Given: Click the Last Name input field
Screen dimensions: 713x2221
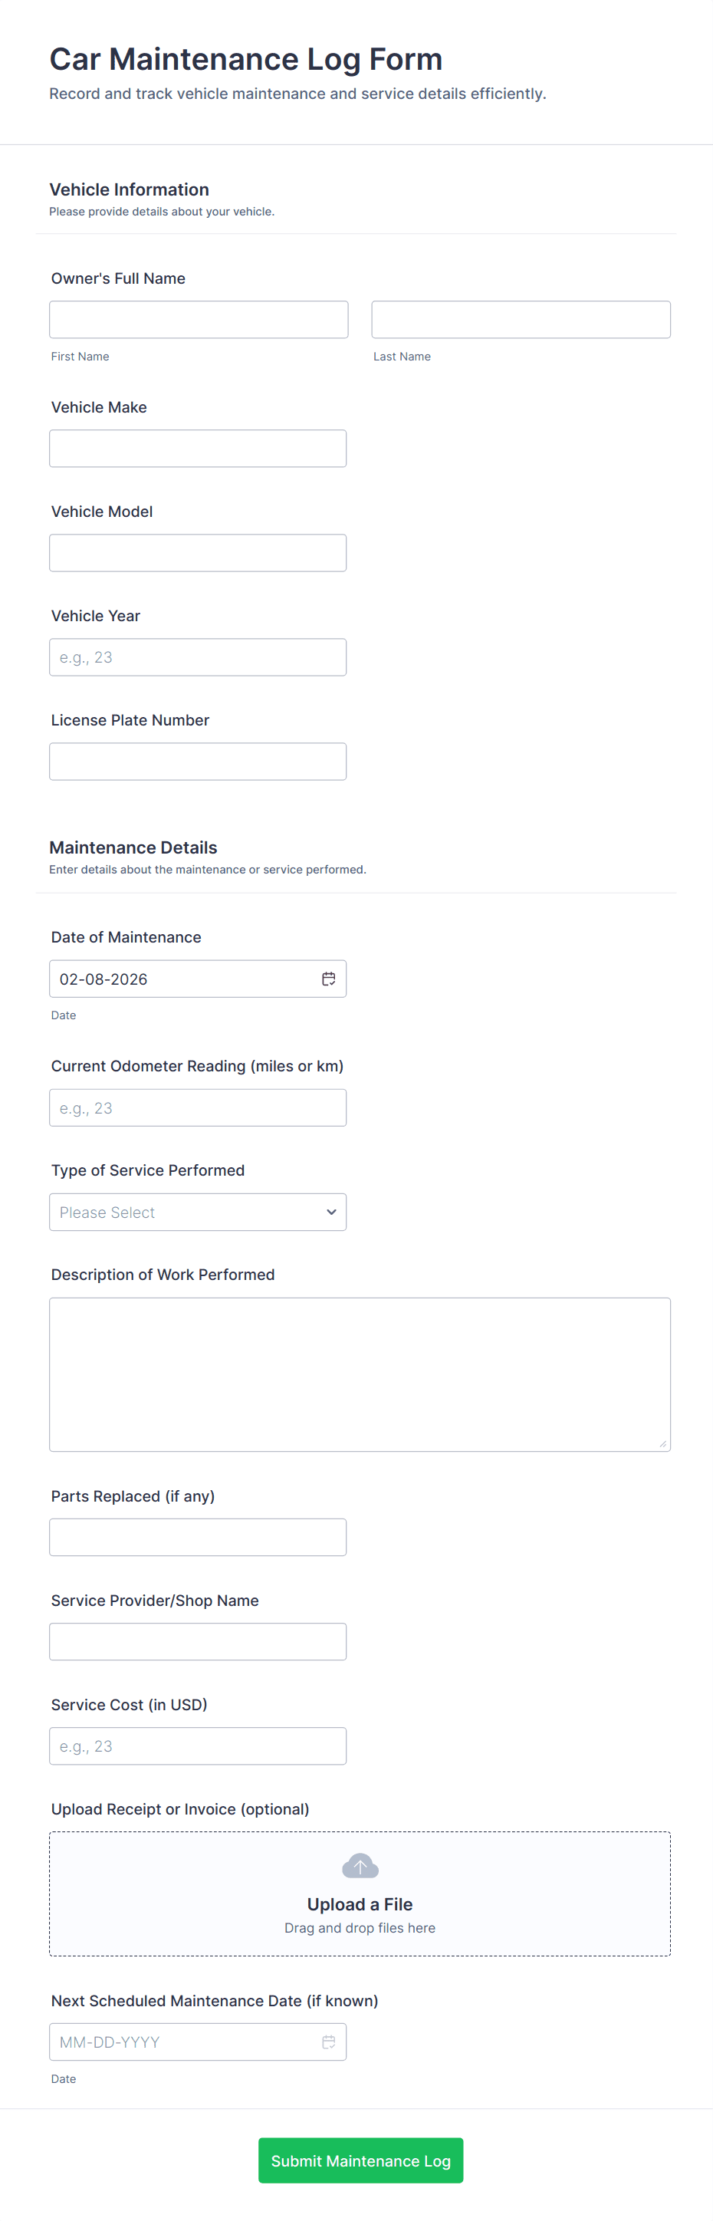Looking at the screenshot, I should point(520,320).
